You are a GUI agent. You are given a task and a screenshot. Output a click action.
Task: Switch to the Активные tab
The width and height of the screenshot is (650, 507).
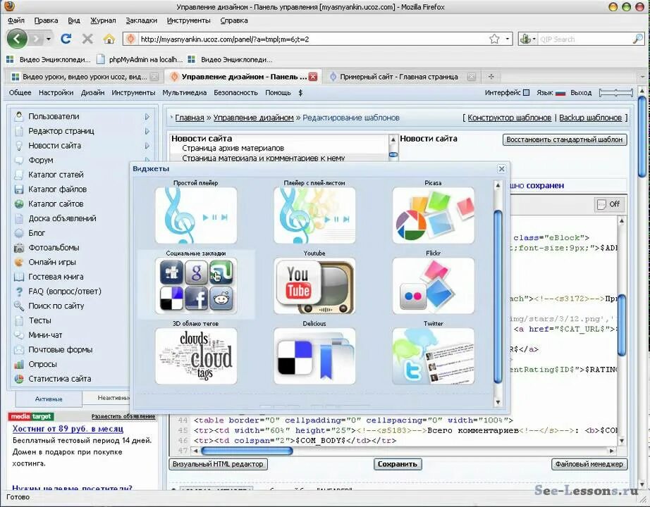49,399
